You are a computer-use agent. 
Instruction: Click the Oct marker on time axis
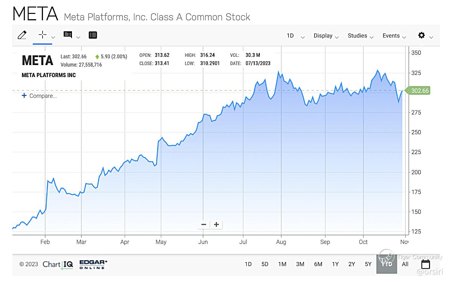(x=363, y=242)
